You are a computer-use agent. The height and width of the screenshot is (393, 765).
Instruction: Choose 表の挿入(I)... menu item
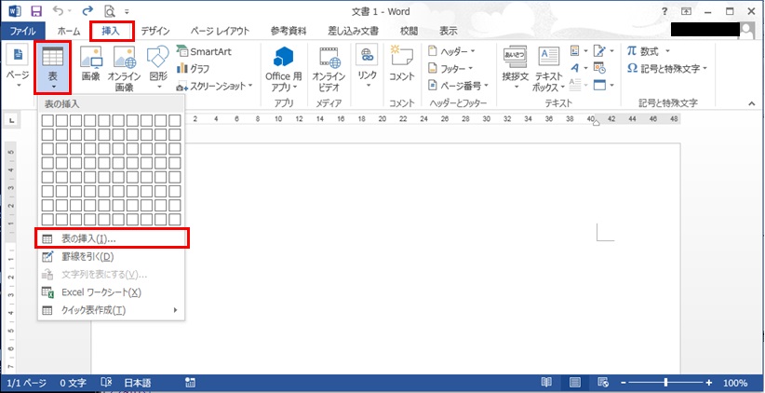click(x=112, y=239)
